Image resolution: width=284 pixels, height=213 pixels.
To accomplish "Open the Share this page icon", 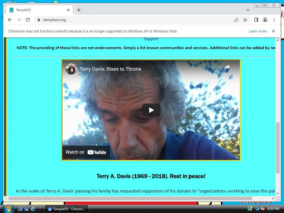I will click(236, 20).
